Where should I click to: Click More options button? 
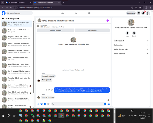pos(92,30)
